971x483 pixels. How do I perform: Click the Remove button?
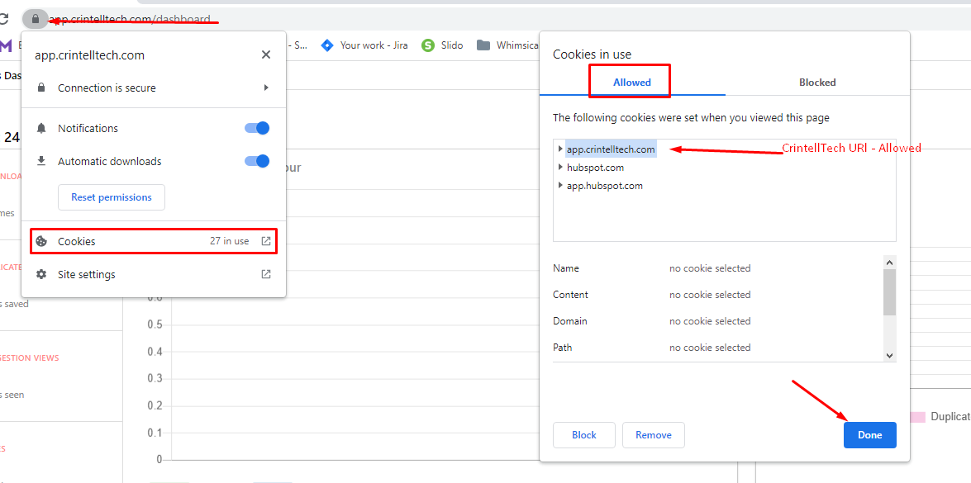[654, 435]
